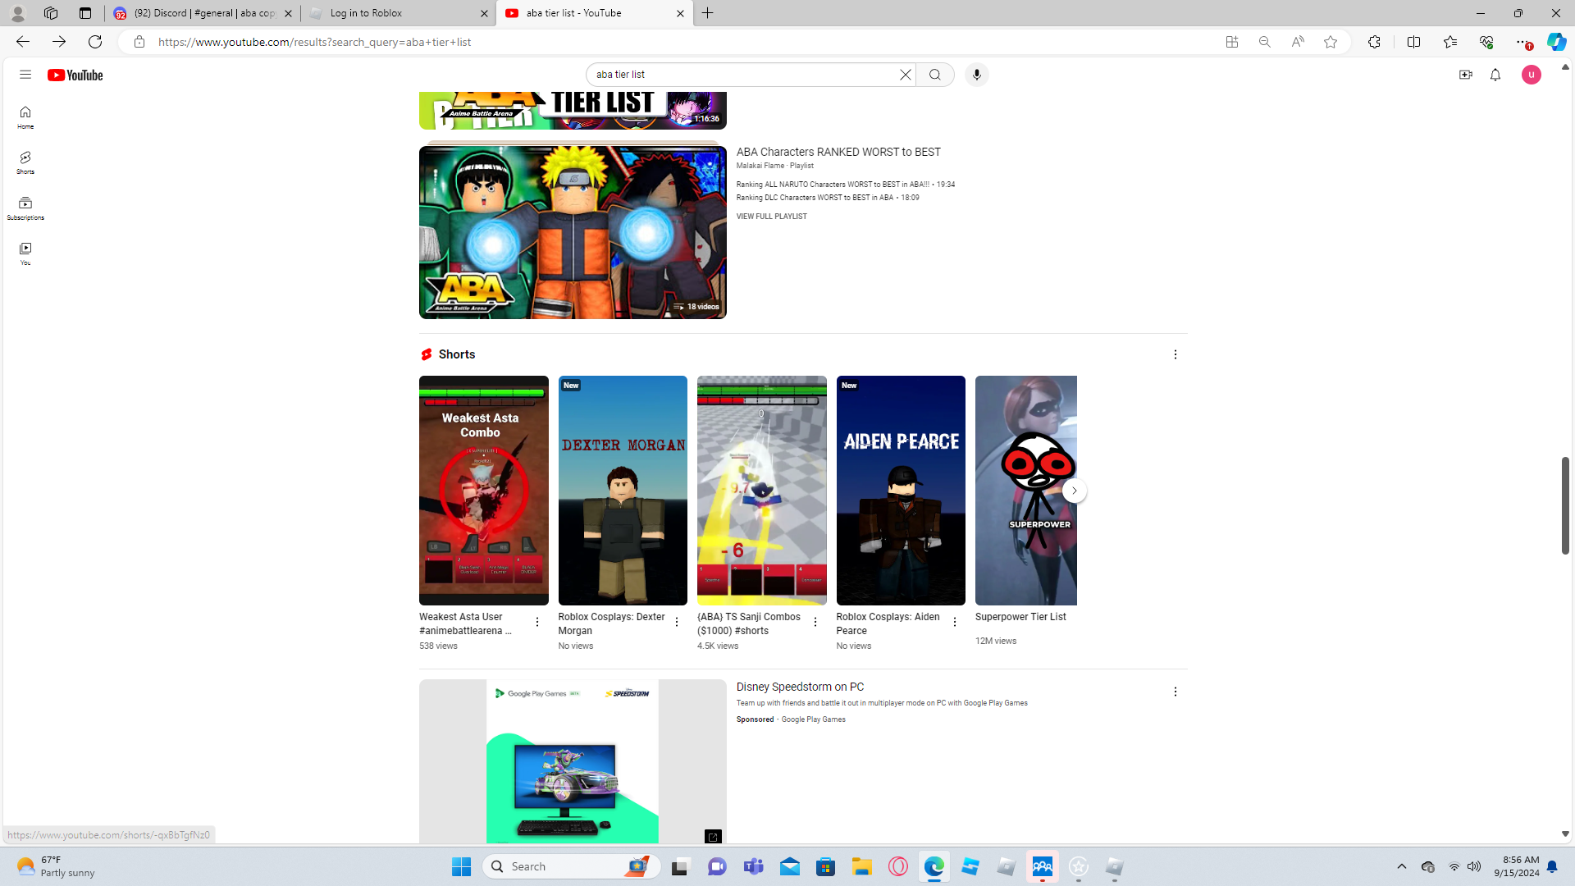Reload the page with the refresh button
The height and width of the screenshot is (886, 1575).
pyautogui.click(x=95, y=42)
